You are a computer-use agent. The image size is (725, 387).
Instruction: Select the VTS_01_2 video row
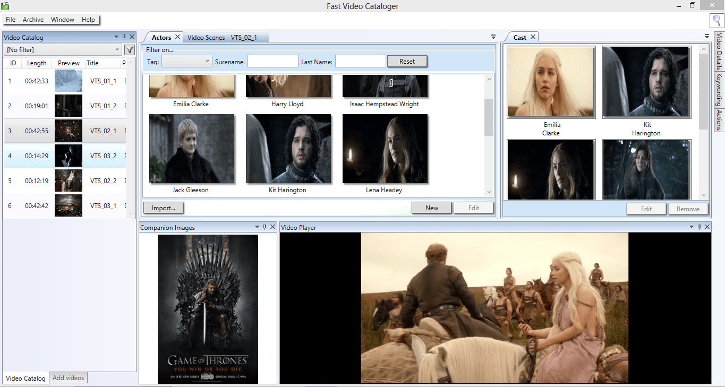65,106
